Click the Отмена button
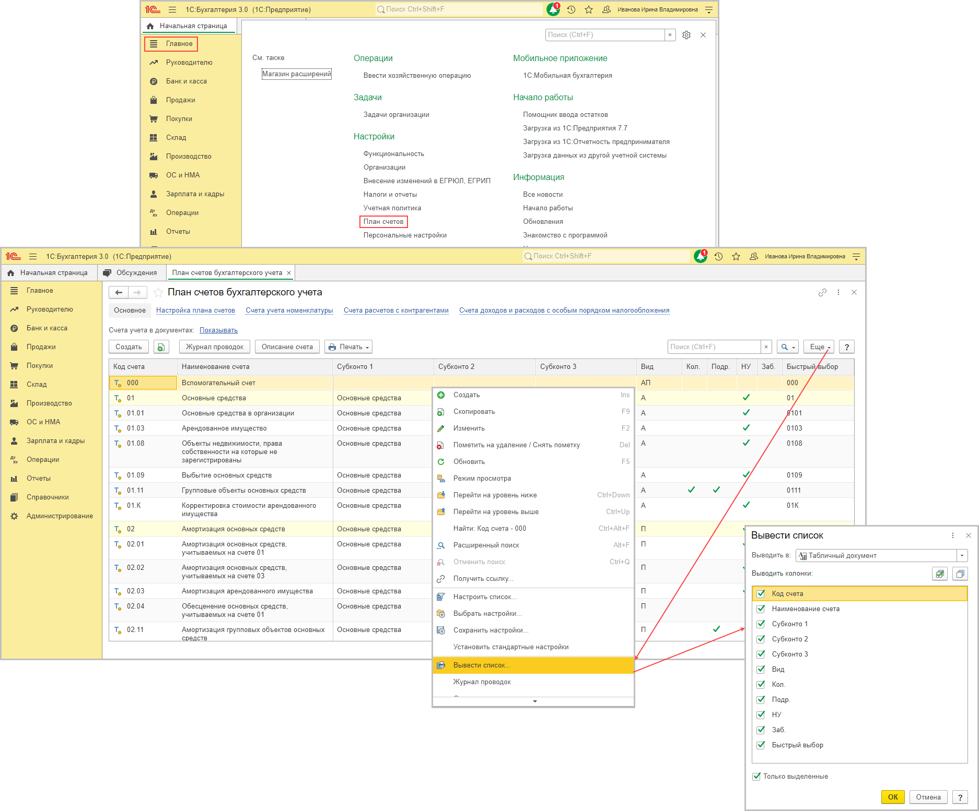The image size is (979, 811). point(928,797)
